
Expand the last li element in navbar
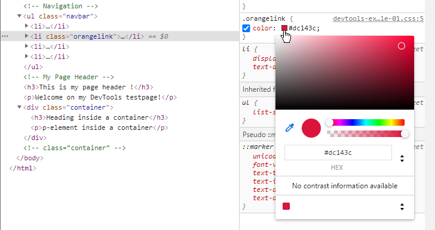(27, 56)
